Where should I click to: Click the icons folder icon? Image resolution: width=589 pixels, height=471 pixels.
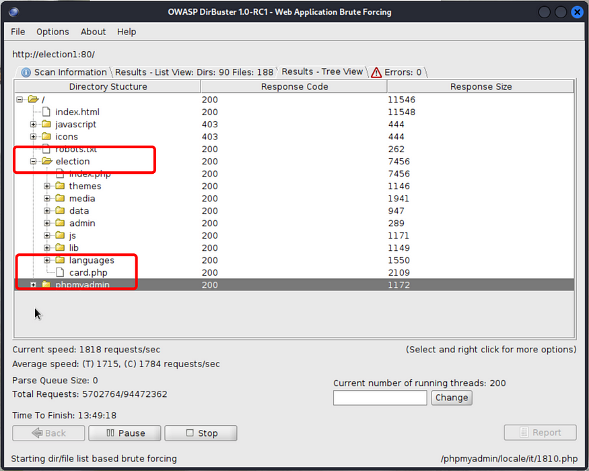pos(46,137)
